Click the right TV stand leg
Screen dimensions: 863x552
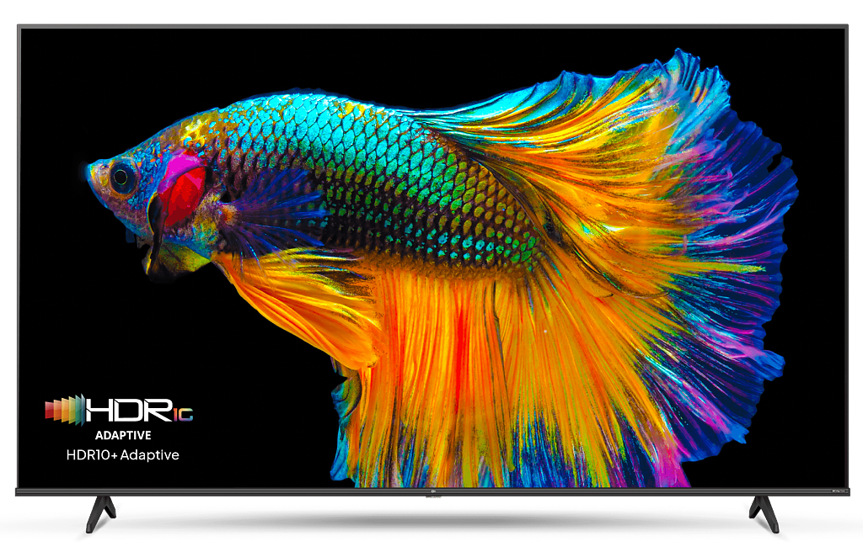click(x=764, y=513)
